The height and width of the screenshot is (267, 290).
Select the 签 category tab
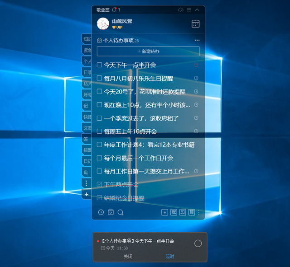coord(87,139)
